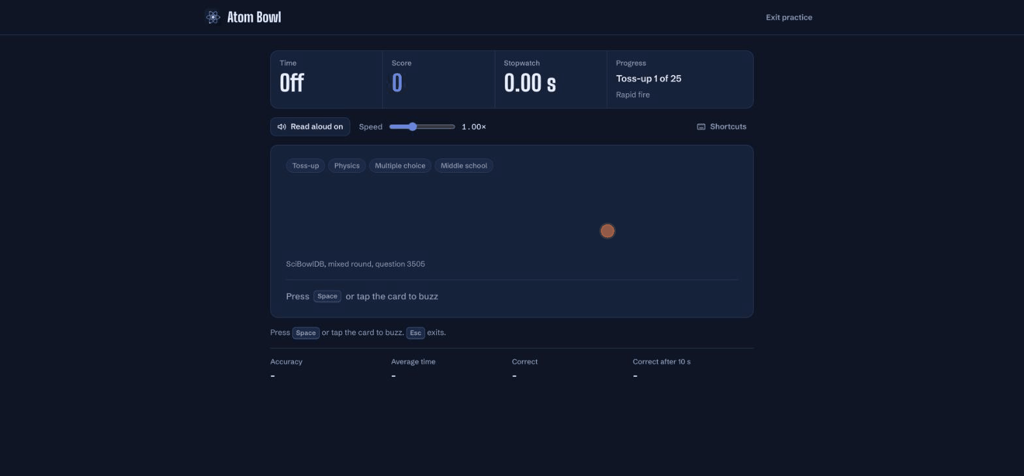Click the Average time stat label
This screenshot has height=476, width=1024.
[413, 361]
